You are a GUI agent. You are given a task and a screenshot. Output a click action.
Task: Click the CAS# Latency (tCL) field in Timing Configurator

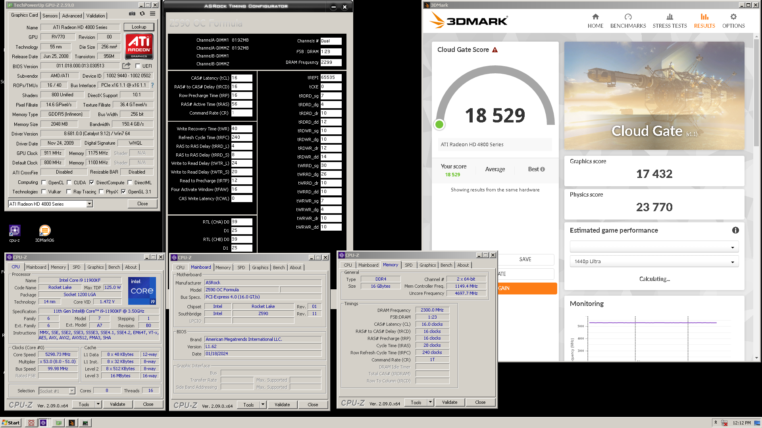pyautogui.click(x=242, y=78)
